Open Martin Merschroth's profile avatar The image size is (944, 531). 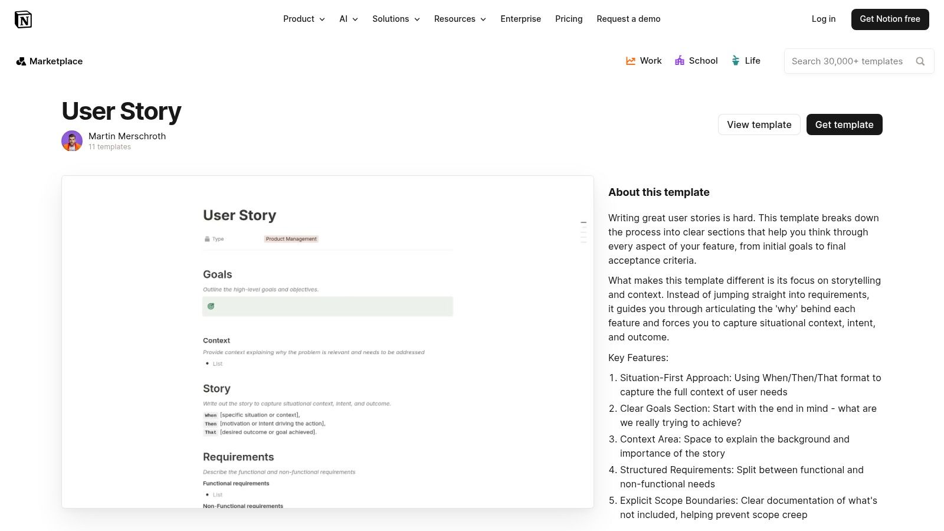[x=71, y=140]
